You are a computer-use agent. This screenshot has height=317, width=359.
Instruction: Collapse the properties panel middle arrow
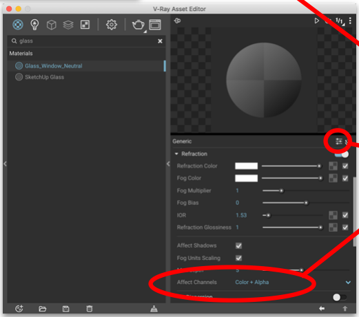168,164
